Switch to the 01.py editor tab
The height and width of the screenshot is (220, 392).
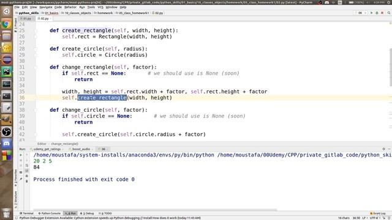pos(27,18)
